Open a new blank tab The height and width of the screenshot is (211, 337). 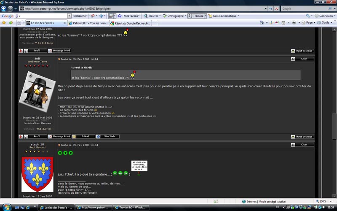155,23
